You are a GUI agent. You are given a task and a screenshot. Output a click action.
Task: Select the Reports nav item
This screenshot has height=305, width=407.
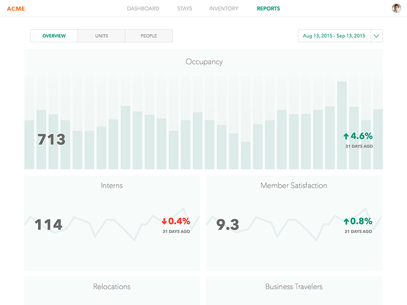268,9
